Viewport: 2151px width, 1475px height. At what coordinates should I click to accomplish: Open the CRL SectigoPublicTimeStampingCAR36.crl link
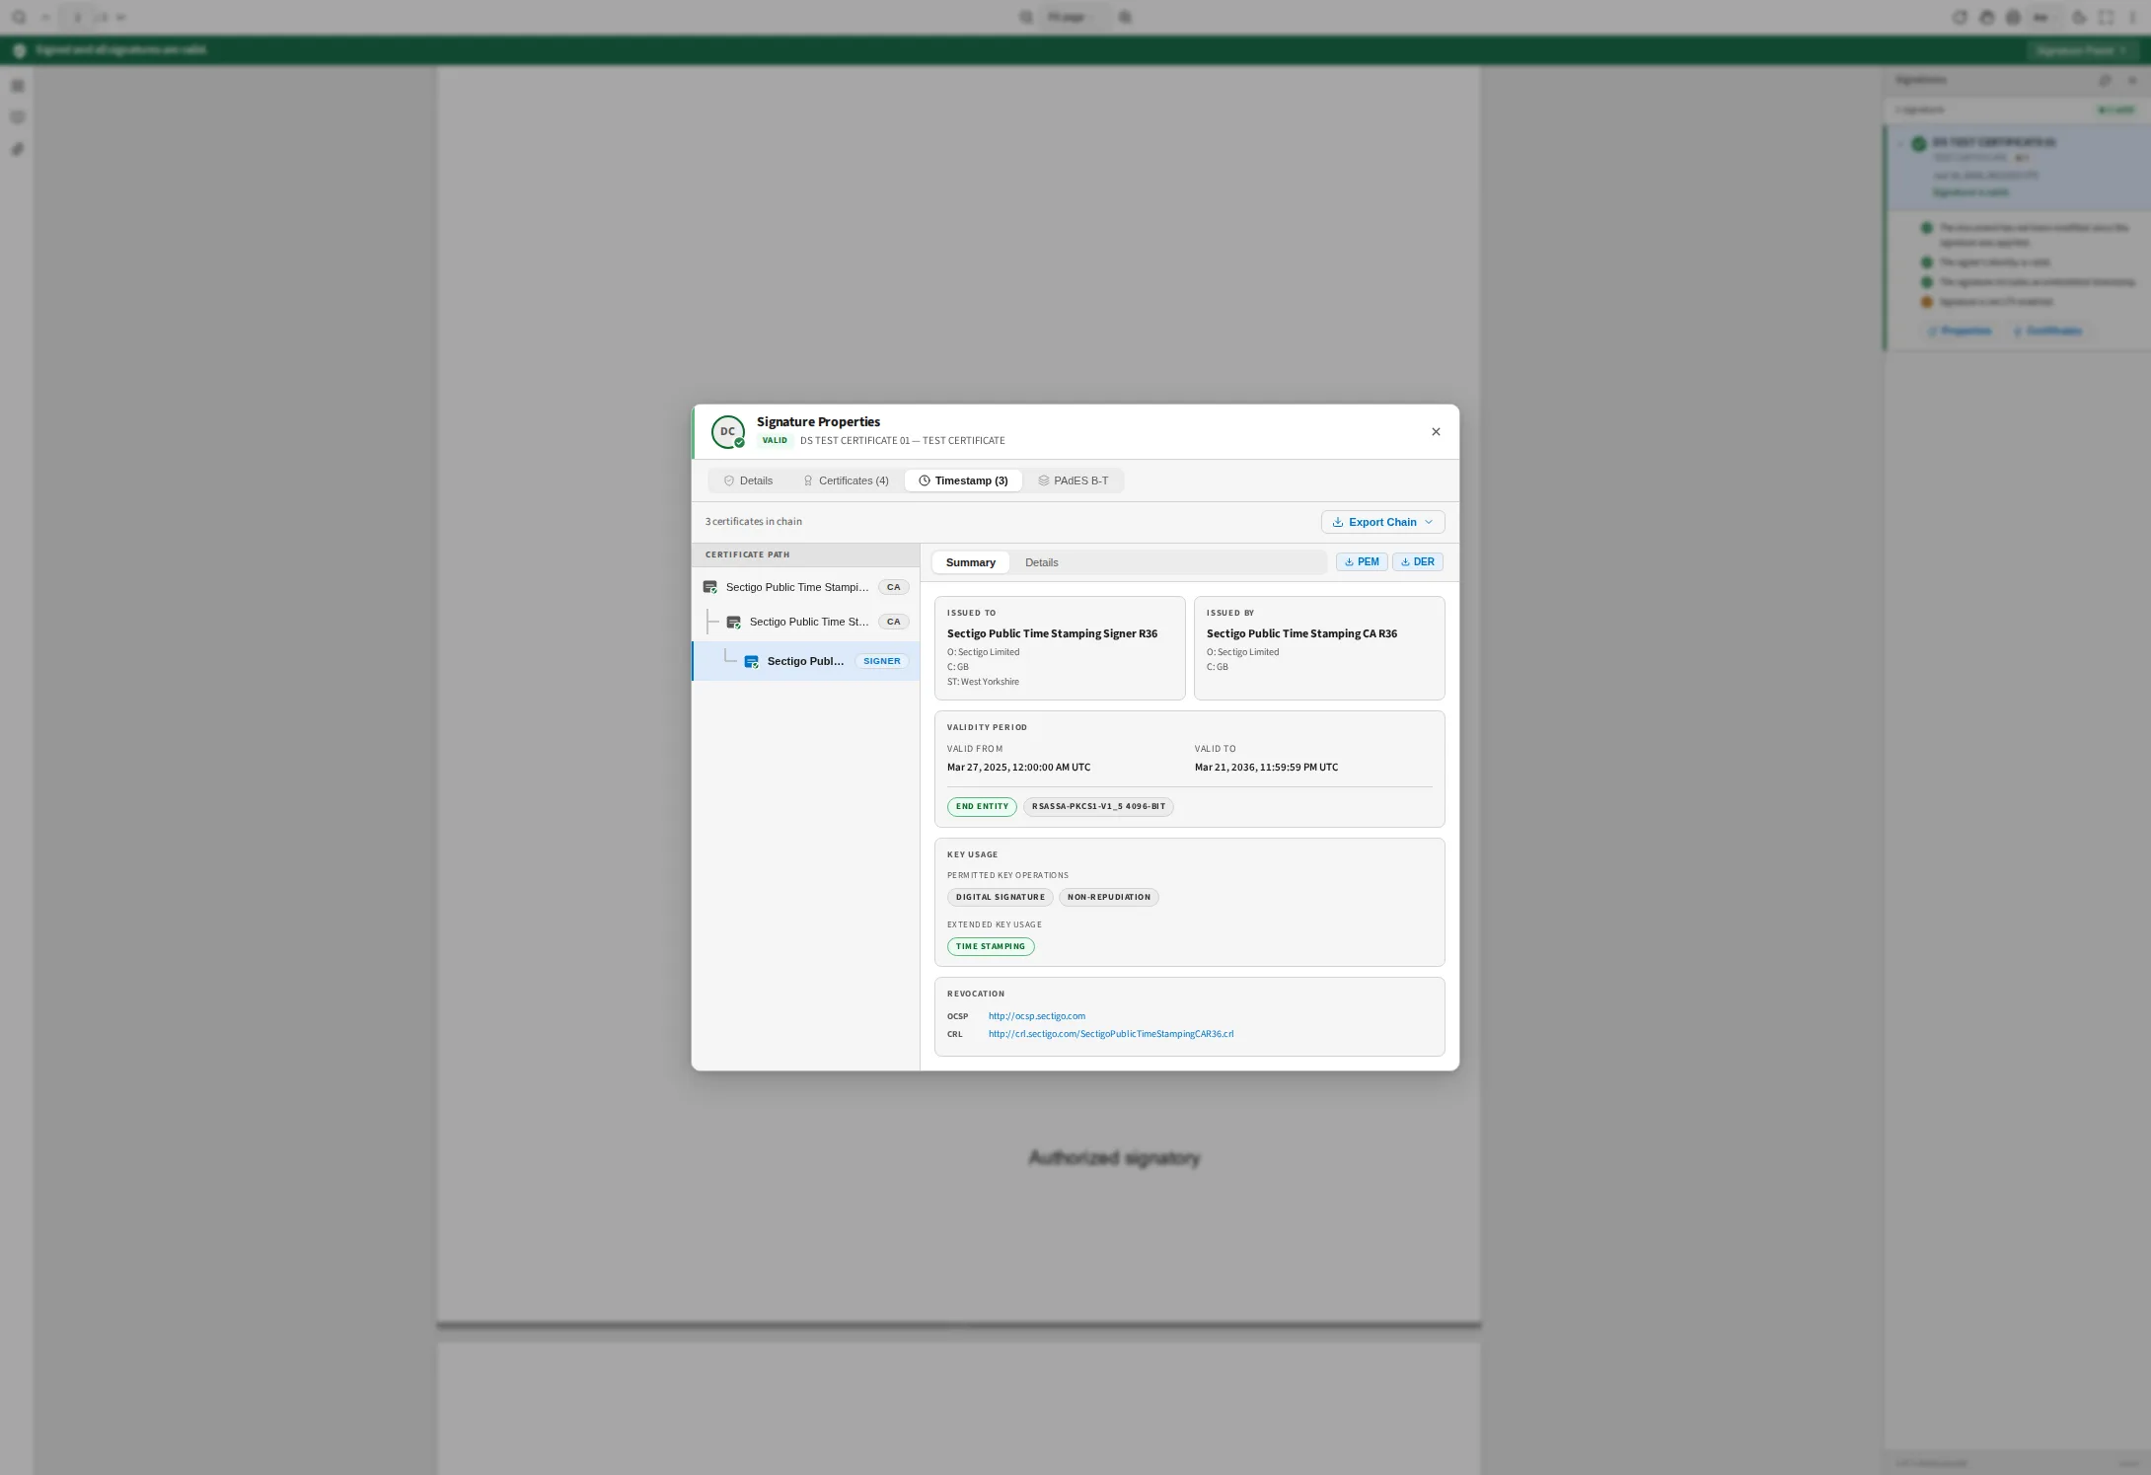pyautogui.click(x=1111, y=1034)
